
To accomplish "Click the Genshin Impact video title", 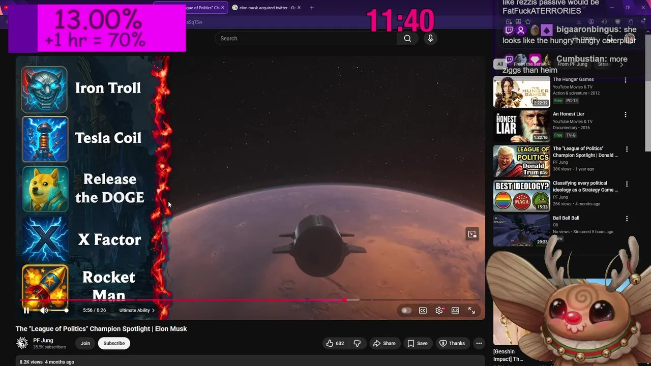I will [x=508, y=355].
